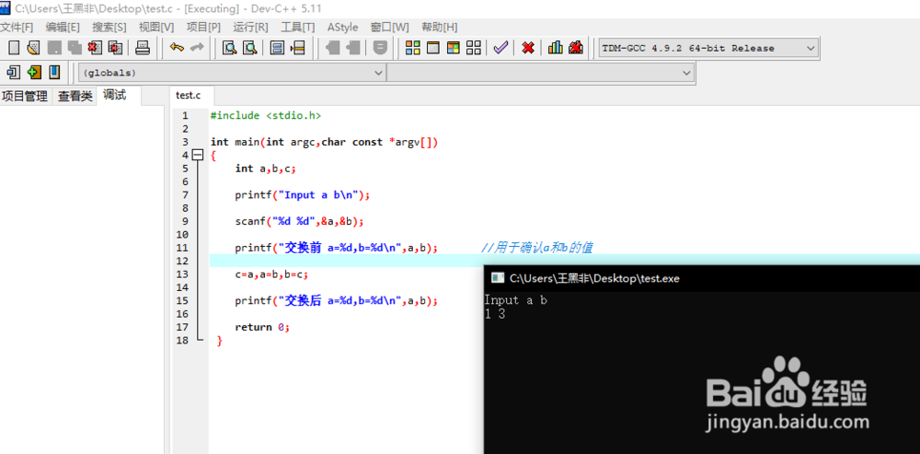Click the Compile & Run icon
This screenshot has width=920, height=454.
pos(453,48)
